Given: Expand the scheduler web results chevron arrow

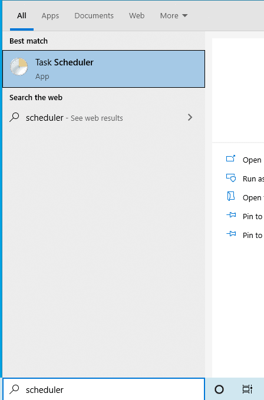Looking at the screenshot, I should [190, 117].
